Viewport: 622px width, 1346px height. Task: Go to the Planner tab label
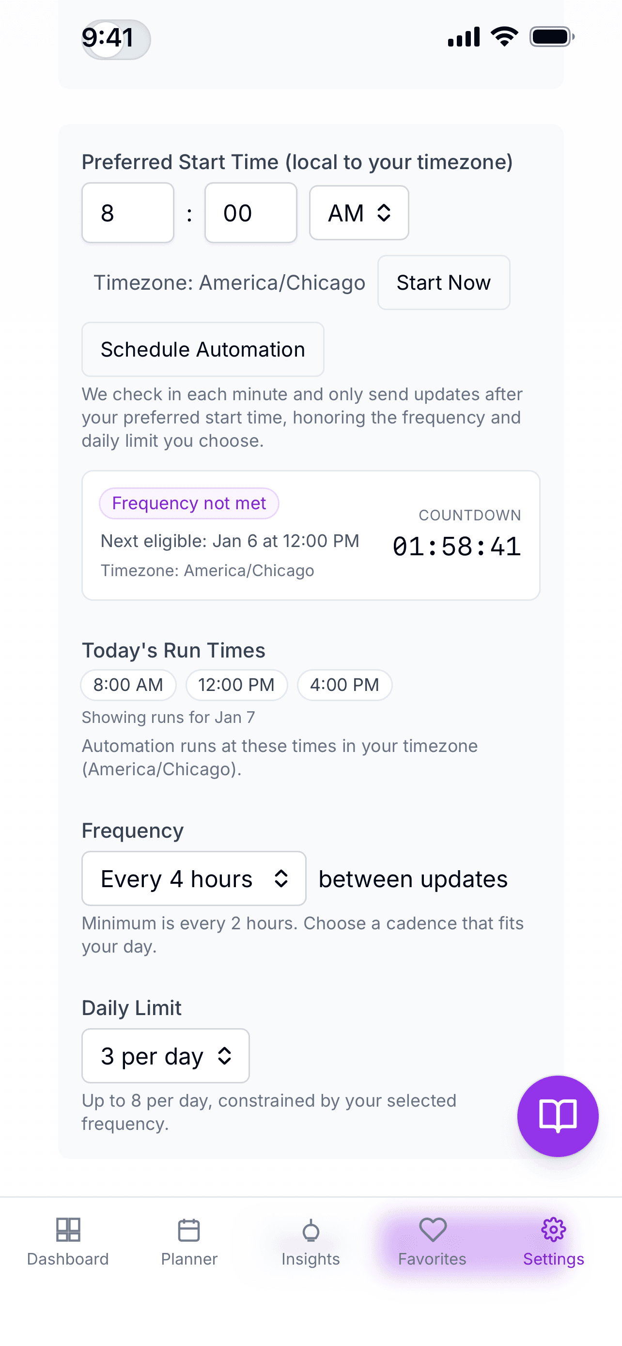pyautogui.click(x=189, y=1259)
